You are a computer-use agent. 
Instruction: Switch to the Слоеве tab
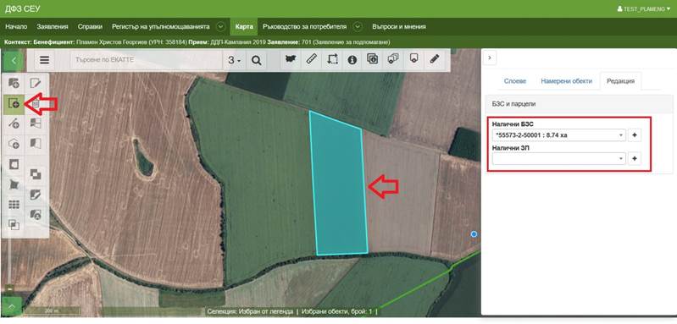click(515, 81)
